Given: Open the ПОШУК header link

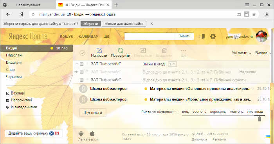Looking at the screenshot, I should tap(67, 37).
